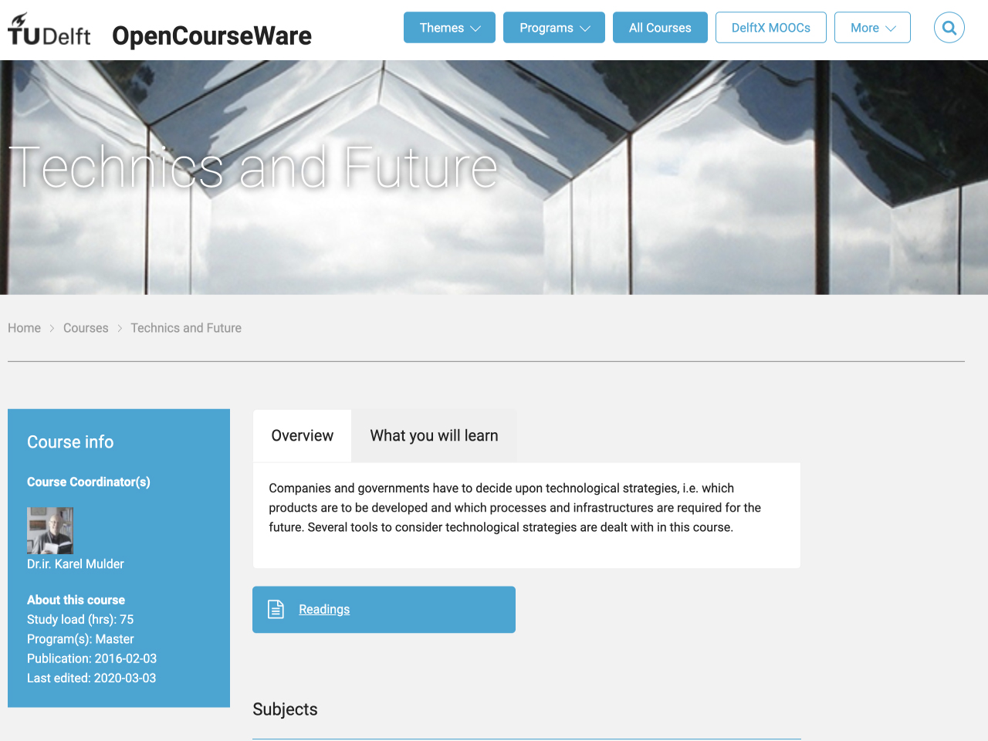Open the More dropdown menu

click(x=872, y=28)
